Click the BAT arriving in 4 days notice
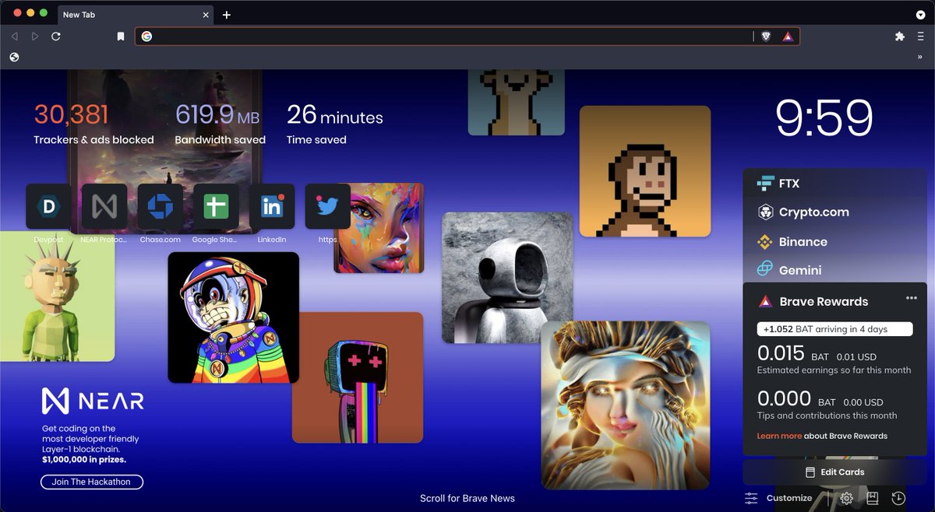Image resolution: width=935 pixels, height=512 pixels. [x=834, y=329]
